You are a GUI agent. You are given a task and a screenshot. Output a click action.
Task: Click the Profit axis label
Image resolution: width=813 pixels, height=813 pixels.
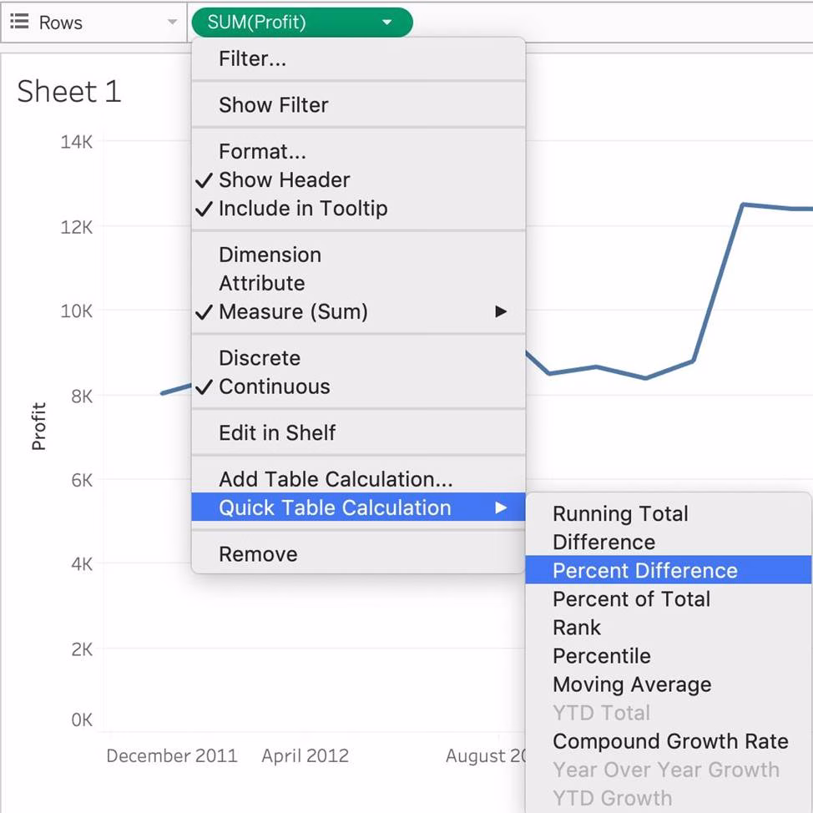[x=39, y=427]
